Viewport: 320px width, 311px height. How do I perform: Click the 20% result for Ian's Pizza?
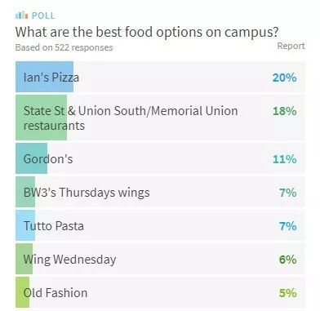pyautogui.click(x=284, y=78)
